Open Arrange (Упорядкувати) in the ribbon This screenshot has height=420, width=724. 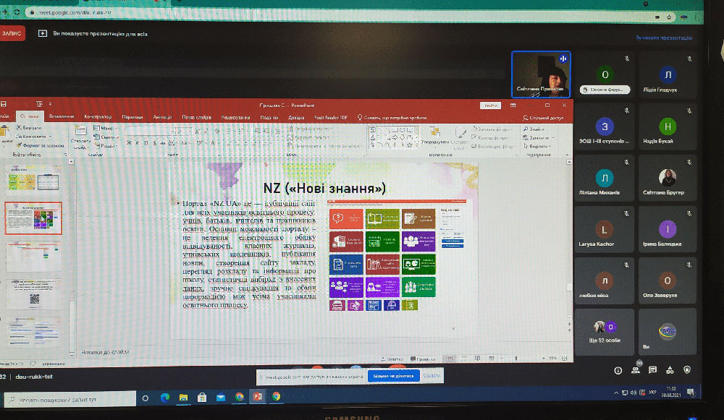(435, 137)
